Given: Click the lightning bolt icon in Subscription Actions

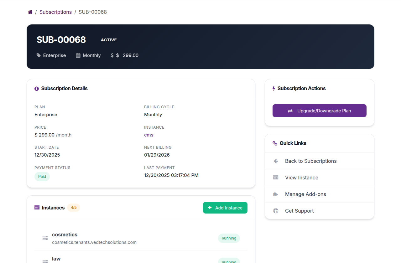Looking at the screenshot, I should (x=274, y=89).
